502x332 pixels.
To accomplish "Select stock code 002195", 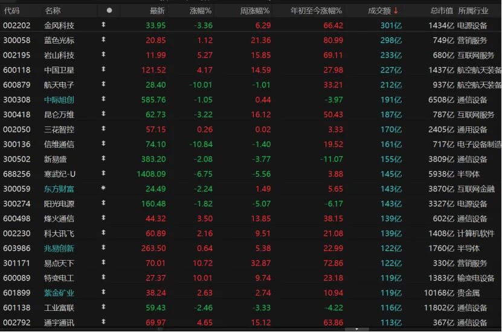I will [17, 55].
